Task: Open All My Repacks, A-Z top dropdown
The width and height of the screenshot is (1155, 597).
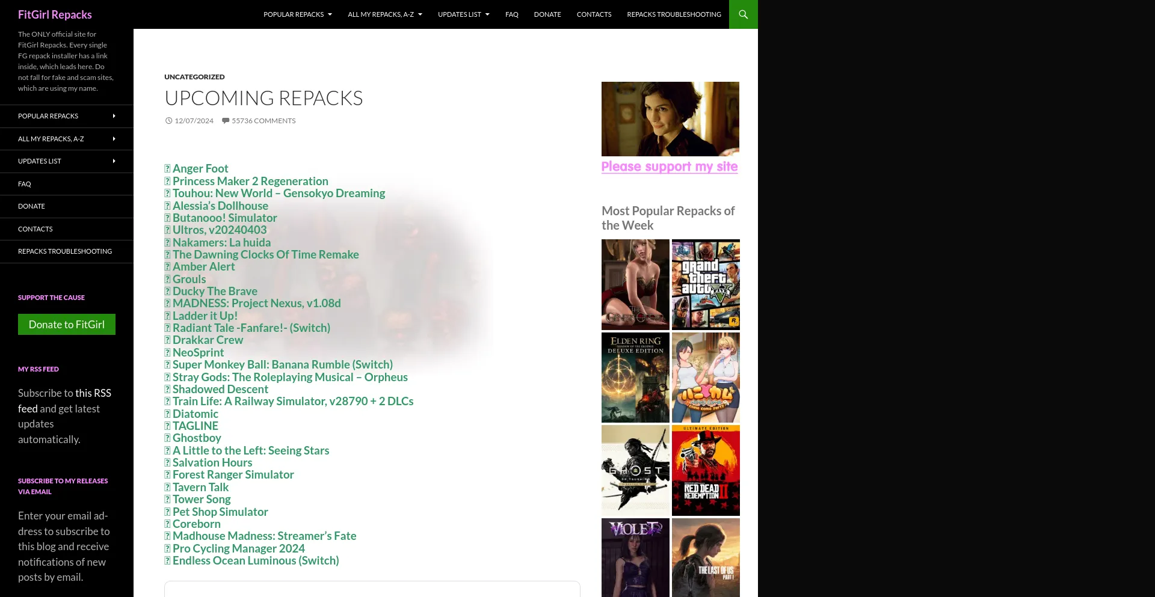Action: click(x=385, y=14)
